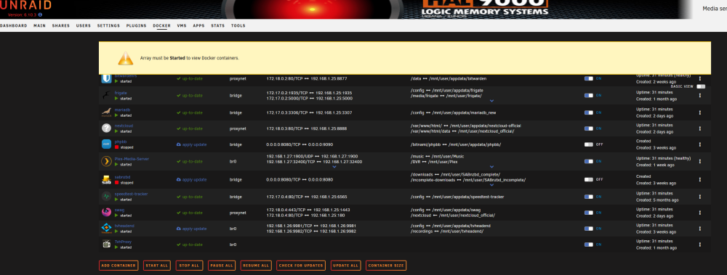Open the Shares menu tab
This screenshot has width=727, height=275.
(x=61, y=25)
